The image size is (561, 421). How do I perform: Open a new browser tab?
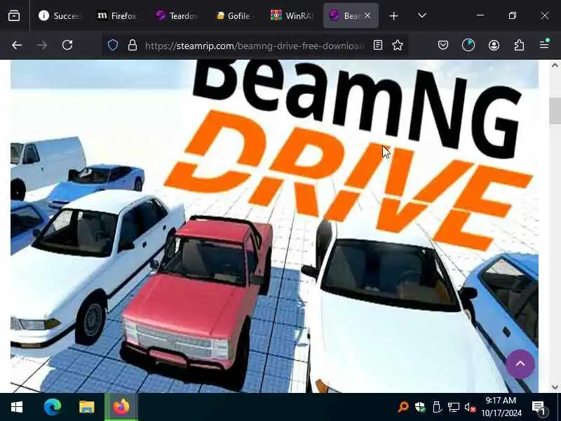click(393, 16)
